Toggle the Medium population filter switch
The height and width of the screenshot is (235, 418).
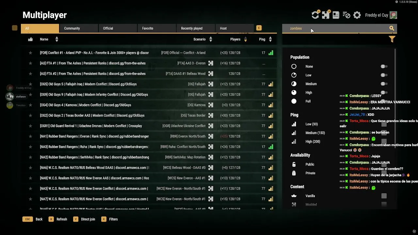[x=384, y=84]
